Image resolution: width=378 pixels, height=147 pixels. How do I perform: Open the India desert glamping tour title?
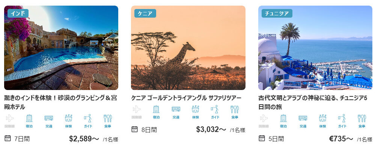click(x=61, y=102)
